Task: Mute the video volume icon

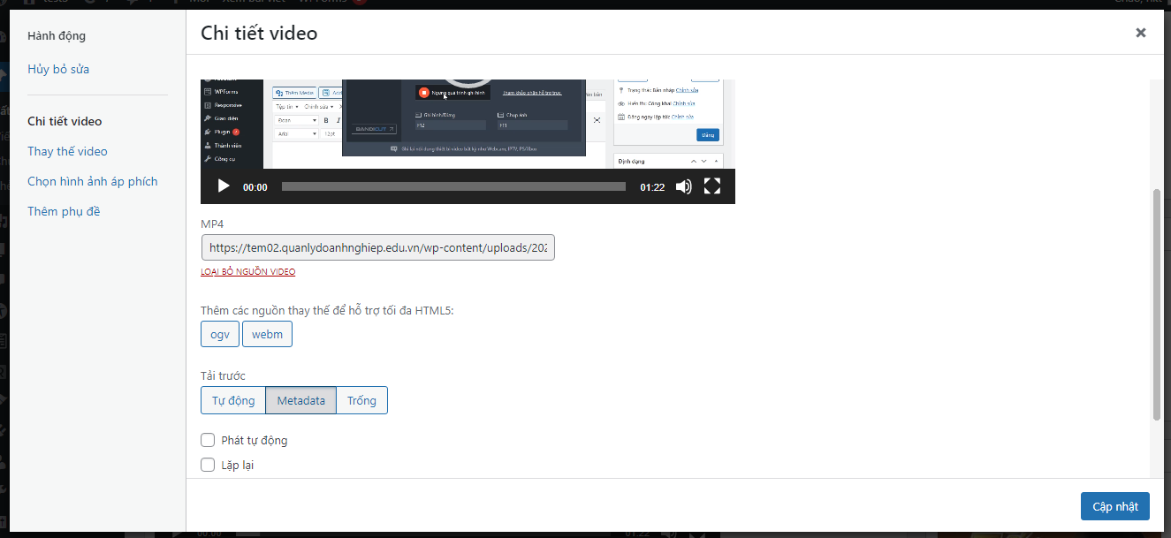Action: [683, 186]
